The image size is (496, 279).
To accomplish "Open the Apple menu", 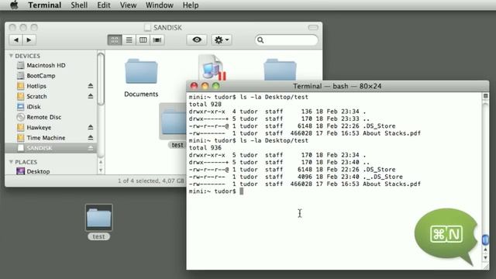I will [x=14, y=5].
